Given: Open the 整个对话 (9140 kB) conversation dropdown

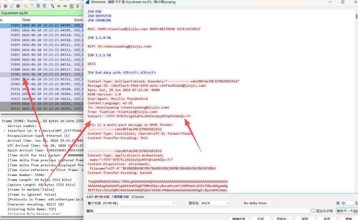Looking at the screenshot, I should (x=131, y=203).
